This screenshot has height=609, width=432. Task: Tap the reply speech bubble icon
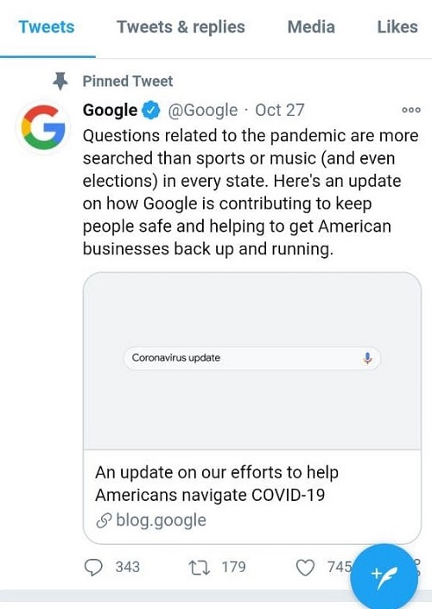93,567
